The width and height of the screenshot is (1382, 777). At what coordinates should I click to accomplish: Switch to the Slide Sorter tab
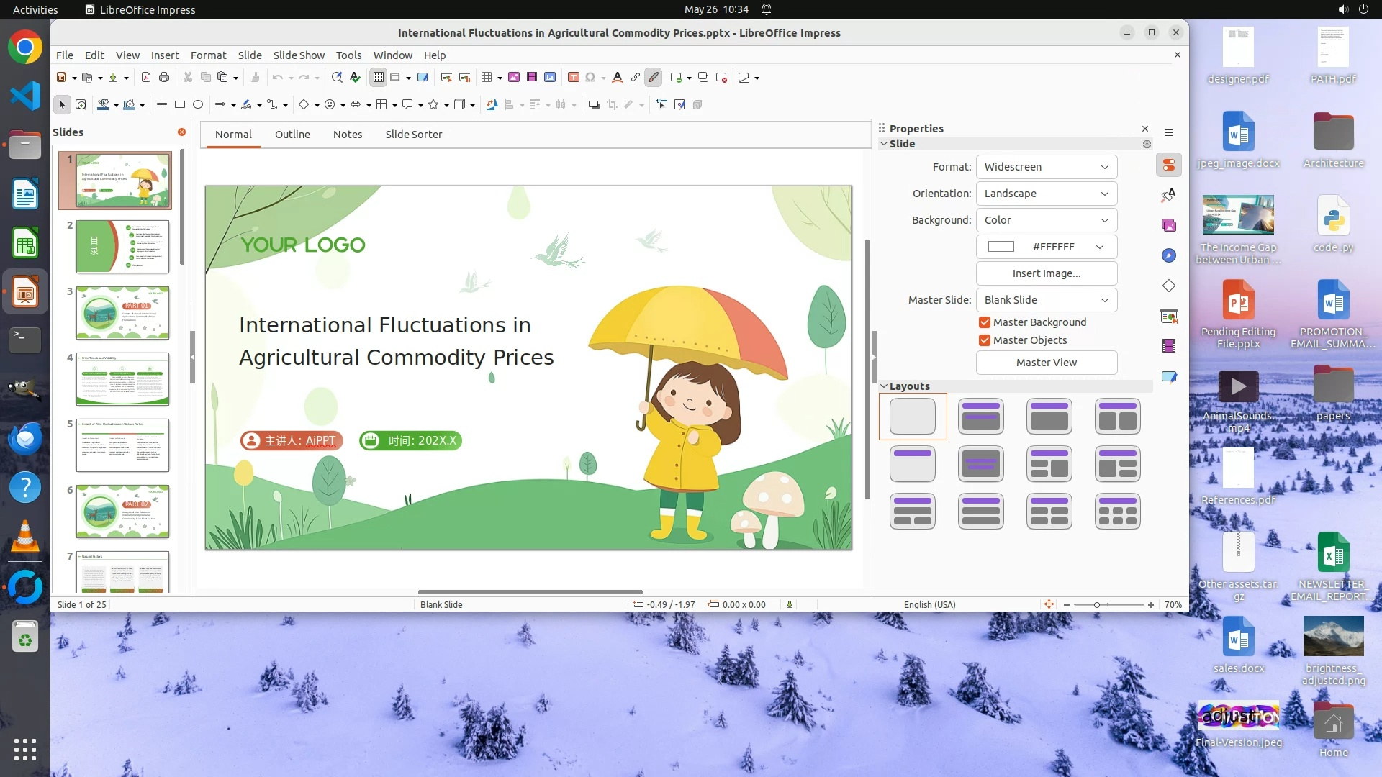[x=413, y=135]
